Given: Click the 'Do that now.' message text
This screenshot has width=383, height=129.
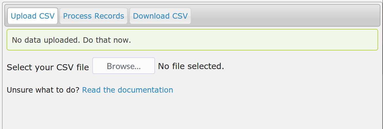Looking at the screenshot, I should [107, 40].
